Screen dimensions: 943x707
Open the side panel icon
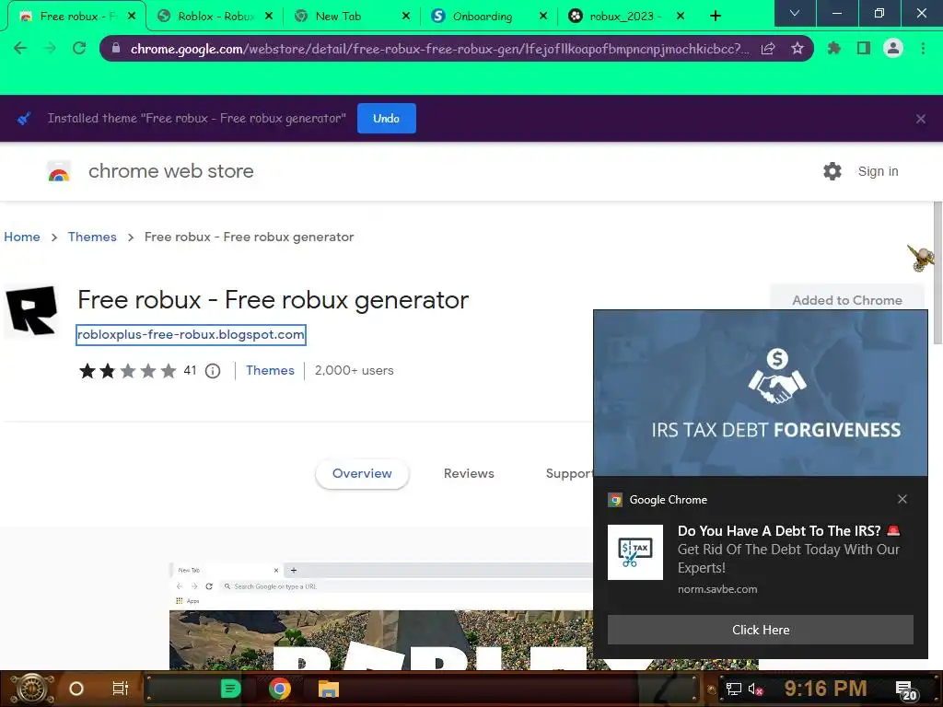pos(864,48)
